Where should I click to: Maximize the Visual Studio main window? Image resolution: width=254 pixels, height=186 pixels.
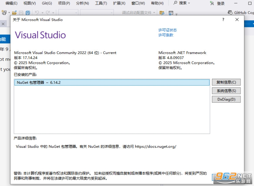tap(250, 3)
